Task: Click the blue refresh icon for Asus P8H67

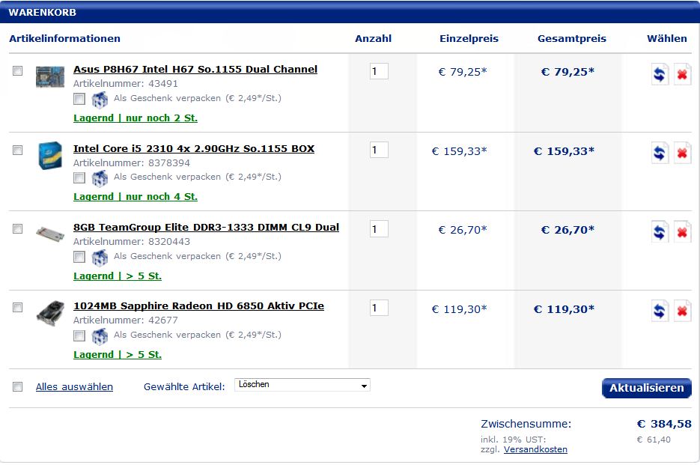Action: point(660,75)
